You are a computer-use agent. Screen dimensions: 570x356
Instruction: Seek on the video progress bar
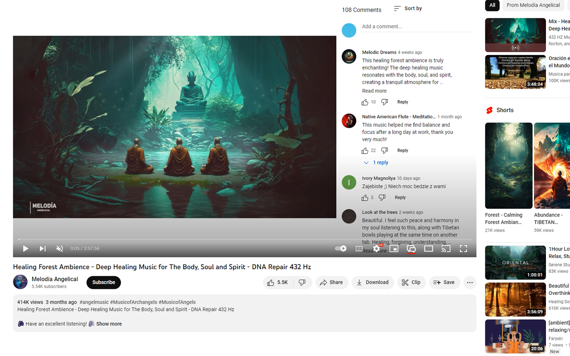pyautogui.click(x=244, y=239)
